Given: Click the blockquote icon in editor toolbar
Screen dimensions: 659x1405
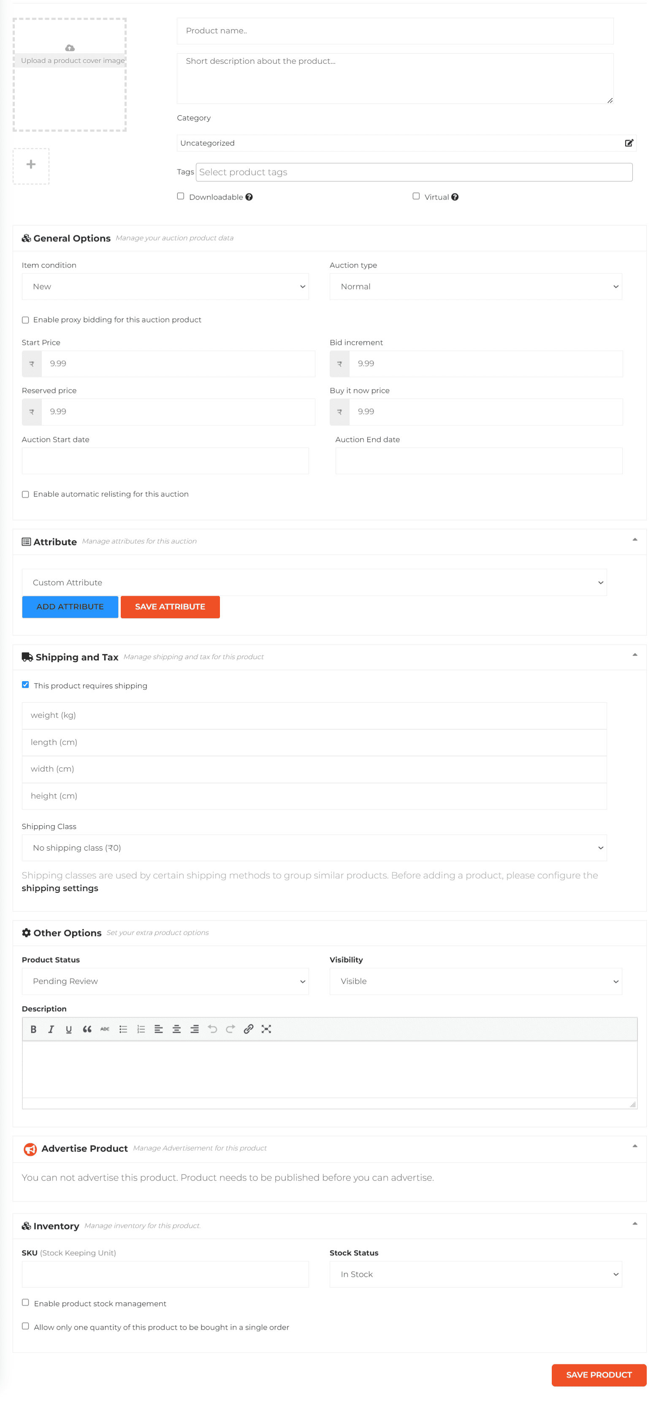Looking at the screenshot, I should pyautogui.click(x=87, y=1029).
